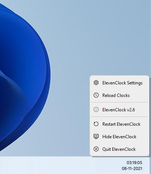
Task: Select Hide ElevenClock menu item
Action: 120,136
